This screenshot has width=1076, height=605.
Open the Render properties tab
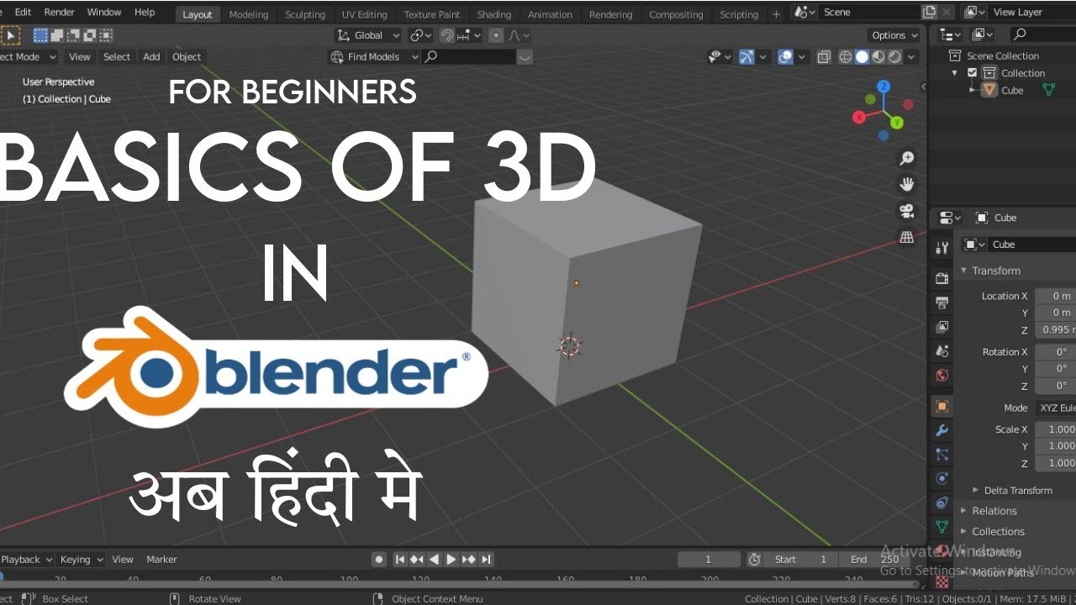(942, 278)
